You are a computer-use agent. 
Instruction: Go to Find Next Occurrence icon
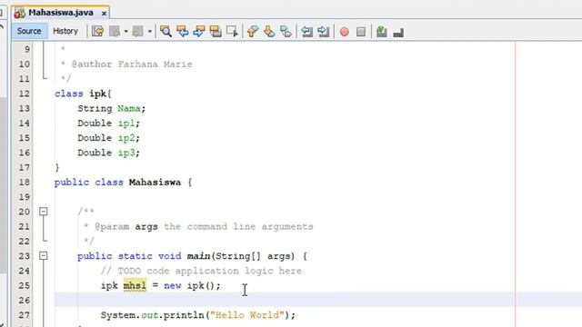coord(199,32)
